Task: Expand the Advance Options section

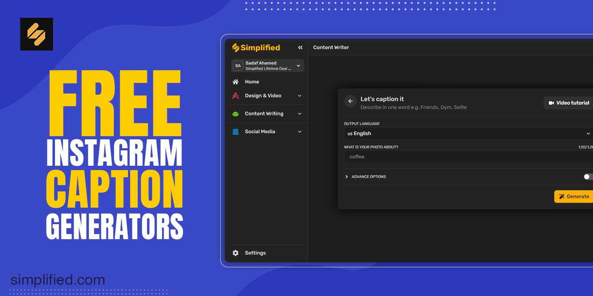Action: coord(365,177)
